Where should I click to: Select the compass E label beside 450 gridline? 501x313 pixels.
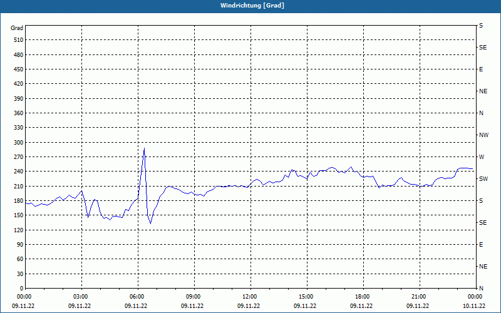point(481,69)
